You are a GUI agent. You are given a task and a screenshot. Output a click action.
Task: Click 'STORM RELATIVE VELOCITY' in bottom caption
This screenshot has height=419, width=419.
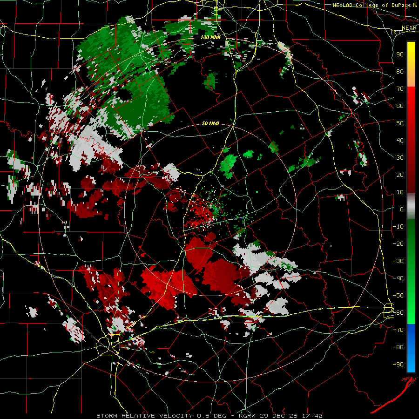(x=145, y=416)
